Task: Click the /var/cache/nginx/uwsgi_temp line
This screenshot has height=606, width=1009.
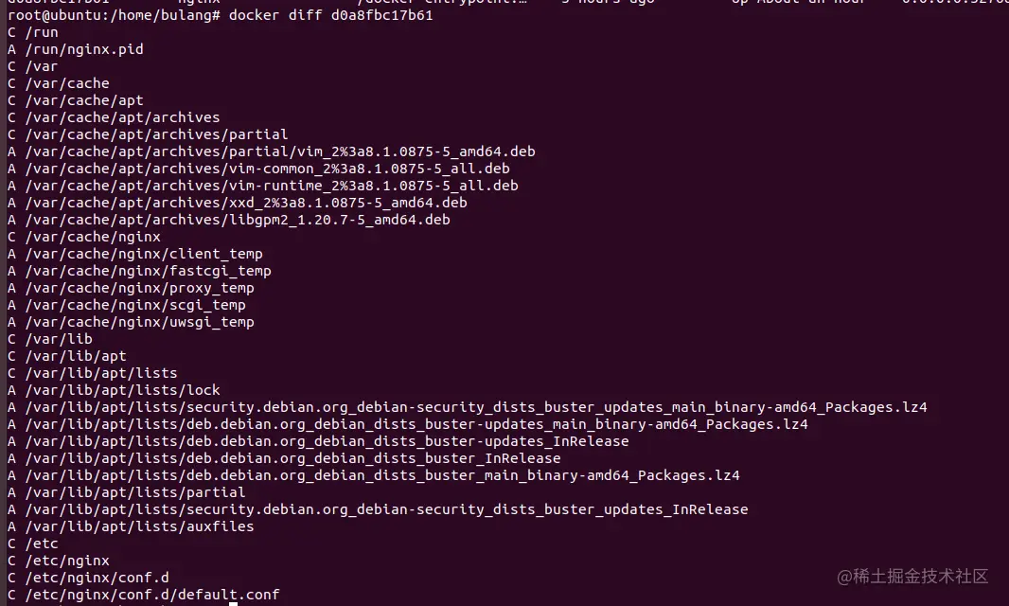Action: pos(131,322)
